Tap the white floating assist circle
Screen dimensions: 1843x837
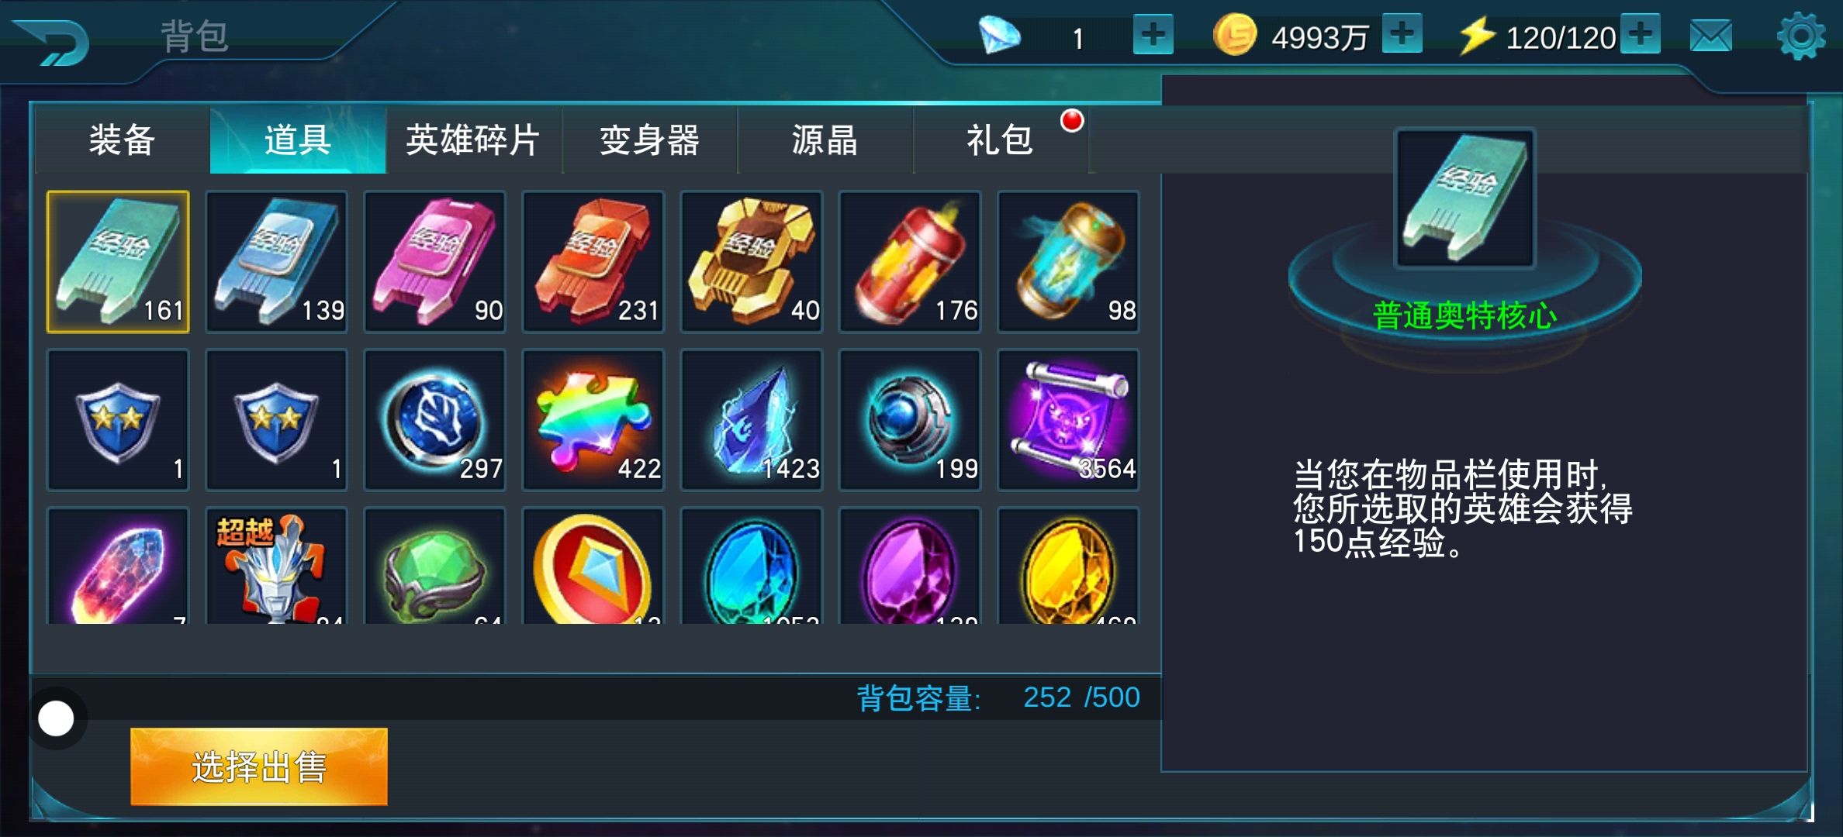coord(56,718)
